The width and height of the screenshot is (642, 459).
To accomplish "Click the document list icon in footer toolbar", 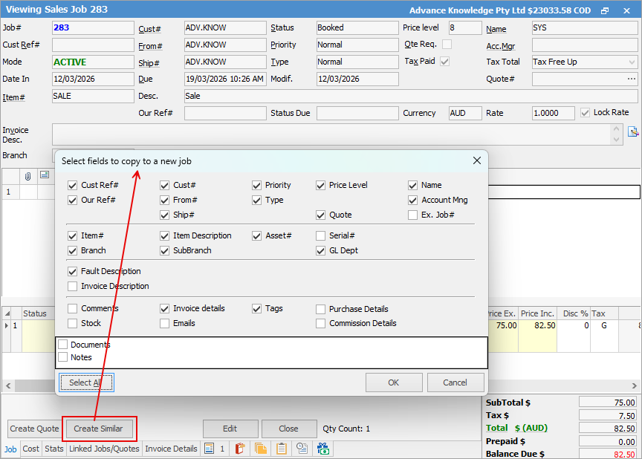I will tap(210, 449).
